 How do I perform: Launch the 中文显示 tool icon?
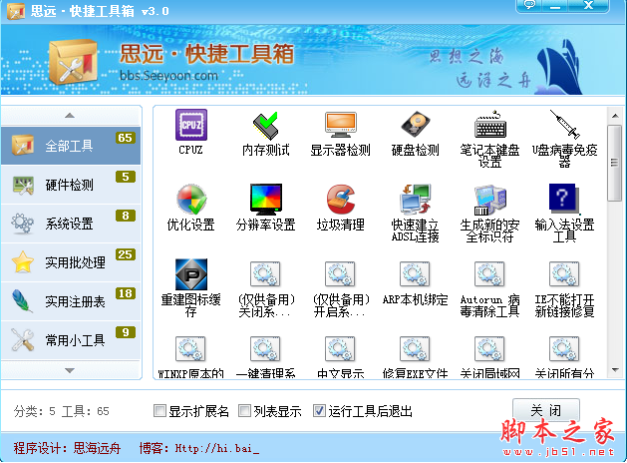[340, 349]
